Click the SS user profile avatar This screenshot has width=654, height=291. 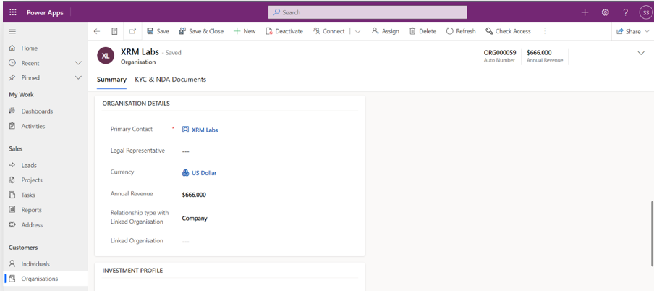645,12
